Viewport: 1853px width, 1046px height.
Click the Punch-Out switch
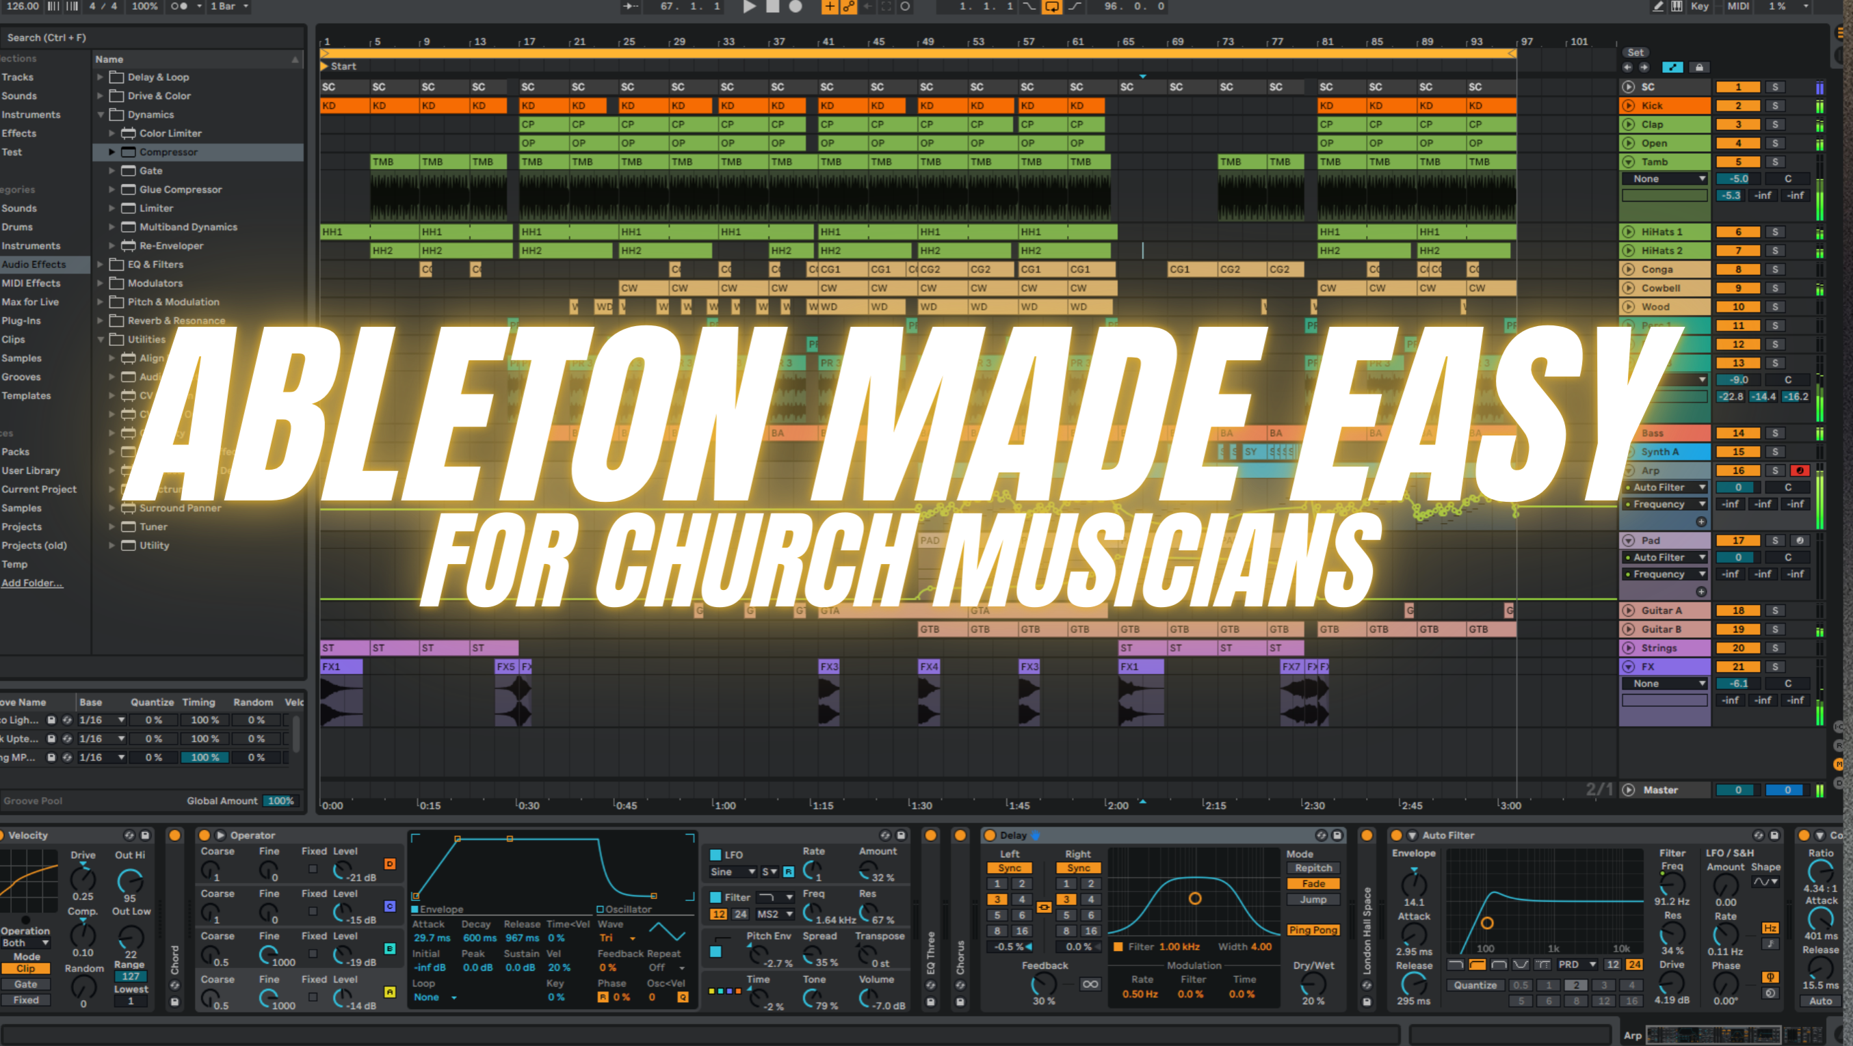(x=1075, y=6)
